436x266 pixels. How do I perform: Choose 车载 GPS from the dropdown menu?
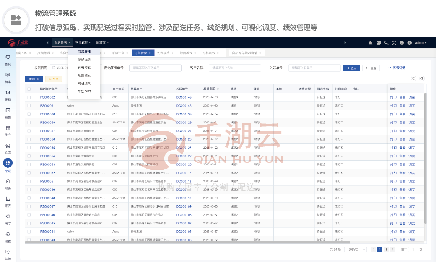point(84,91)
